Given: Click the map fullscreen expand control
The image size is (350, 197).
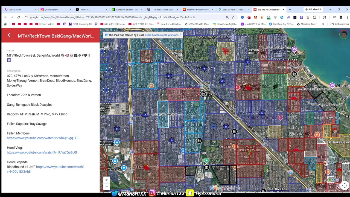Looking at the screenshot, I should 344,185.
